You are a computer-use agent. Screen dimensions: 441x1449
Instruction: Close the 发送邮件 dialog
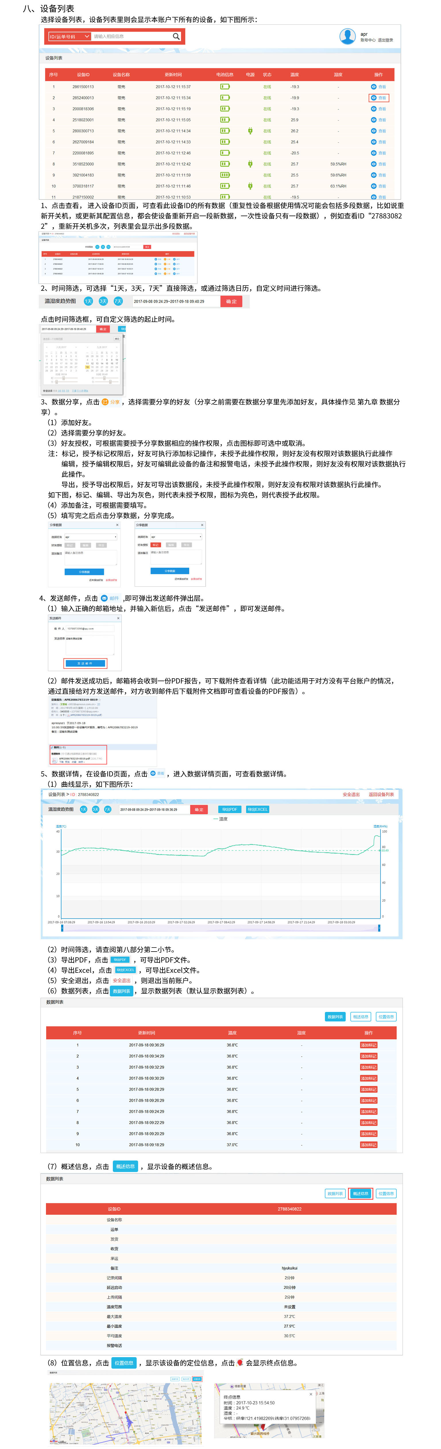click(x=118, y=618)
